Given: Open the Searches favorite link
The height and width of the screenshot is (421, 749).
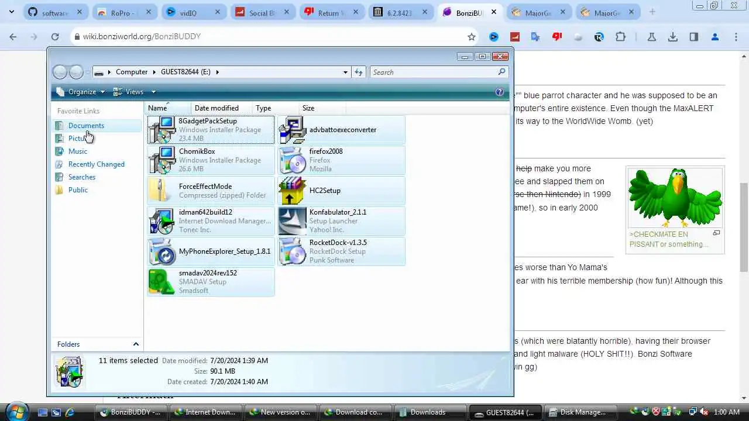Looking at the screenshot, I should (x=82, y=177).
